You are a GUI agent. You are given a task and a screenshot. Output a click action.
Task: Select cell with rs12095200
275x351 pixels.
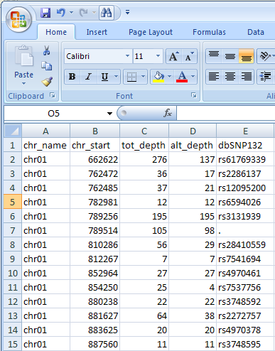(x=245, y=188)
